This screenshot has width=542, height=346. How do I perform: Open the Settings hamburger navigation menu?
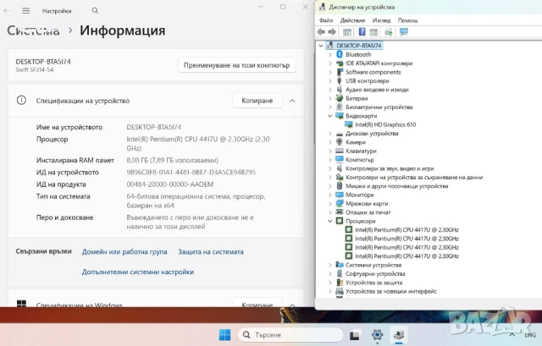click(24, 11)
